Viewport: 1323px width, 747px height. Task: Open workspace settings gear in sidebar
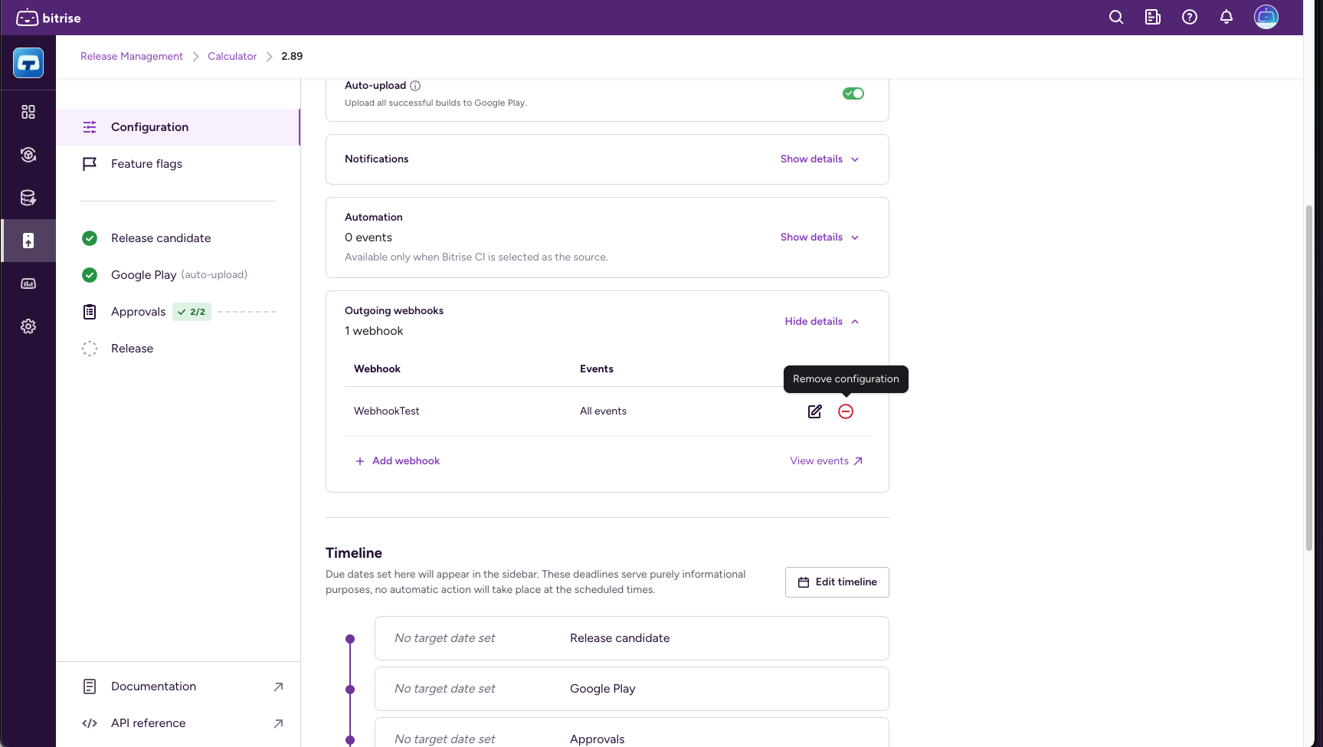click(28, 326)
